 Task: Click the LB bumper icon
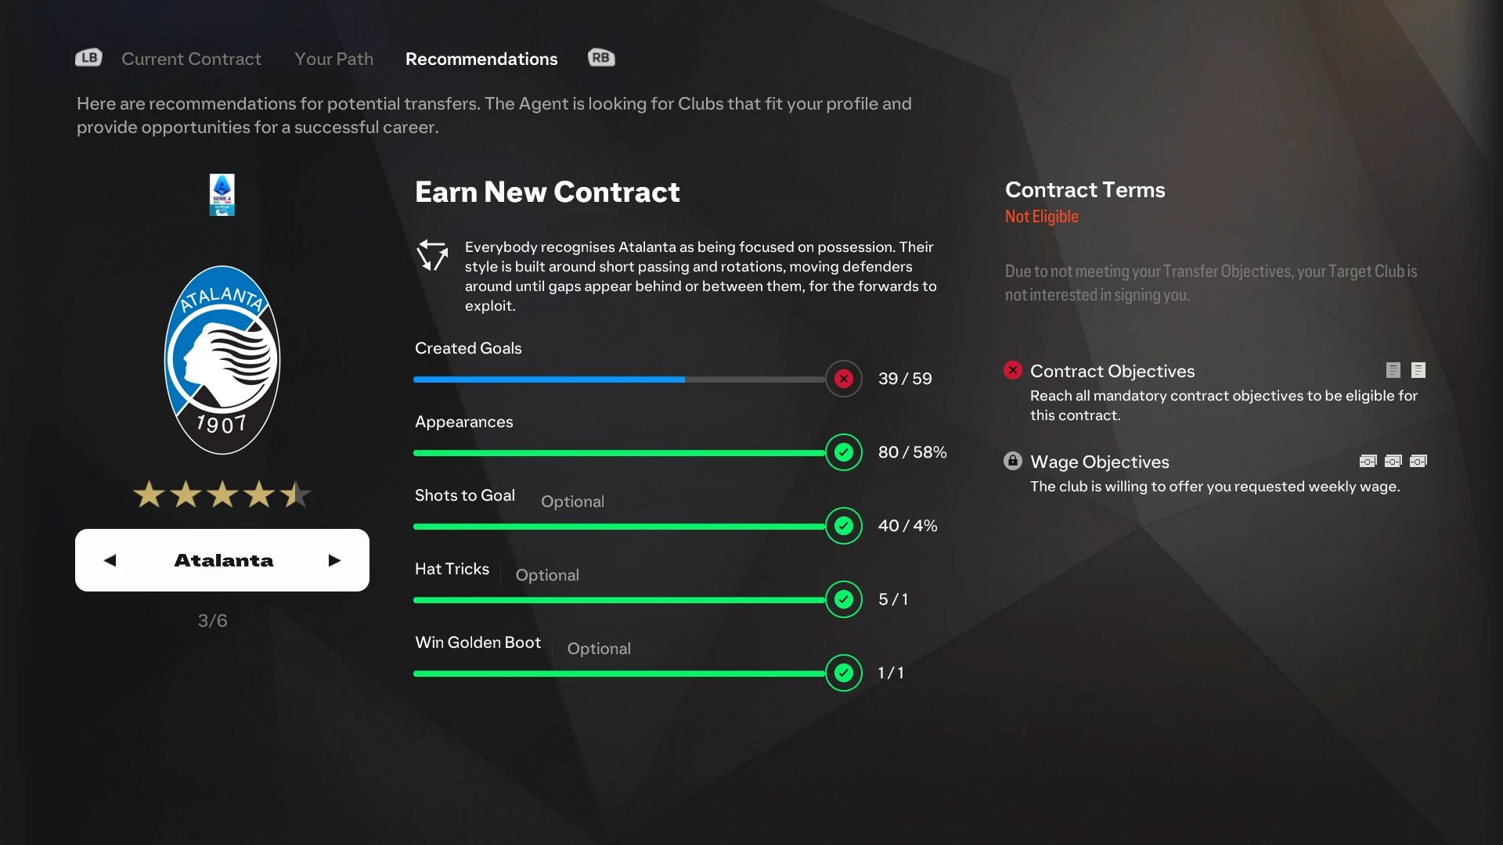tap(88, 58)
